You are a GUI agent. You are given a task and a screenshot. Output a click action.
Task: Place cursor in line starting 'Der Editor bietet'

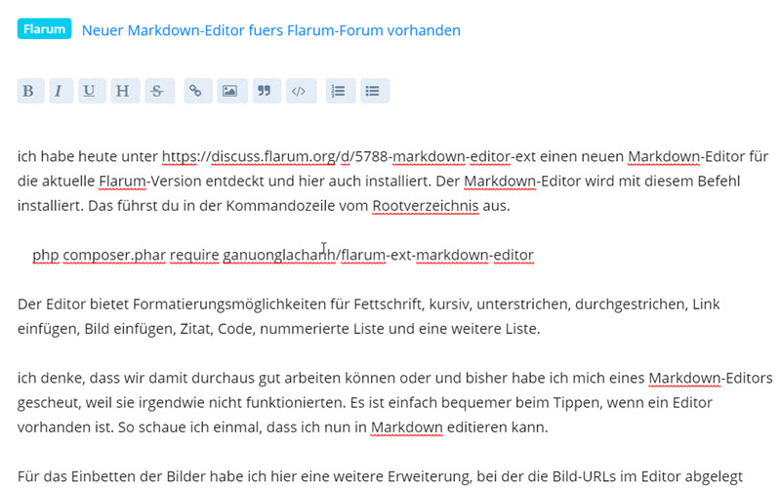[369, 305]
